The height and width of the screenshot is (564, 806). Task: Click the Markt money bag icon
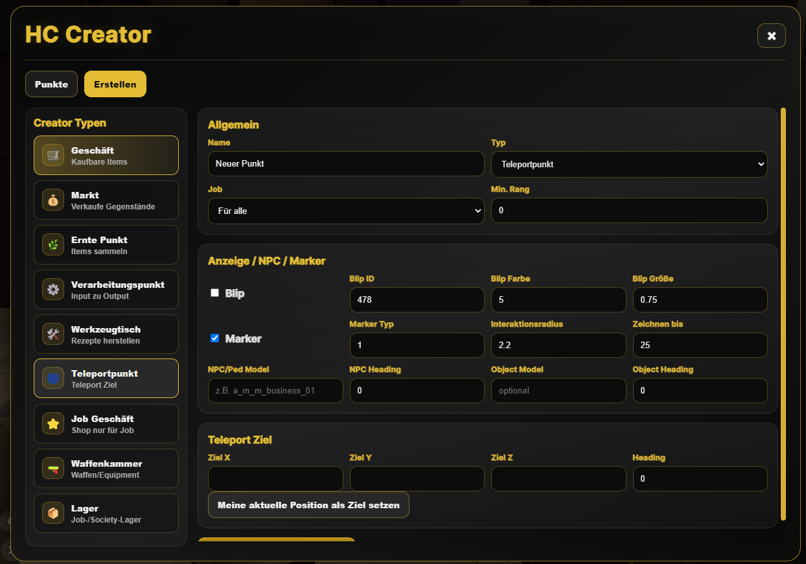tap(53, 200)
